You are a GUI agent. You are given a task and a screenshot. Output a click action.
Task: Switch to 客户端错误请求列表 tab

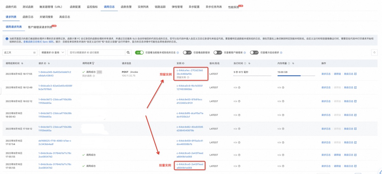point(40,27)
